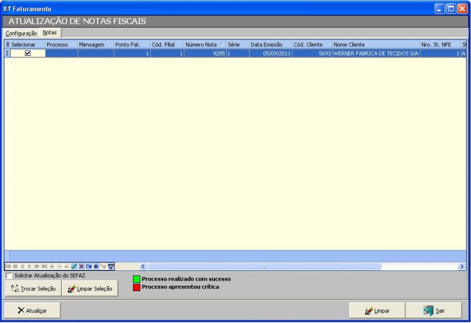Click the Trocar Seleção button
Viewport: 471px width, 323px height.
(33, 288)
